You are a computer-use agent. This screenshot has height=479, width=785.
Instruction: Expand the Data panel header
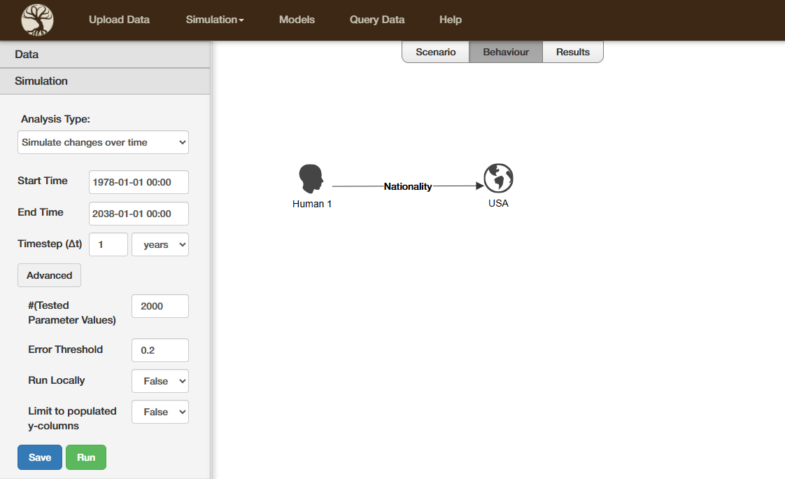(x=105, y=54)
